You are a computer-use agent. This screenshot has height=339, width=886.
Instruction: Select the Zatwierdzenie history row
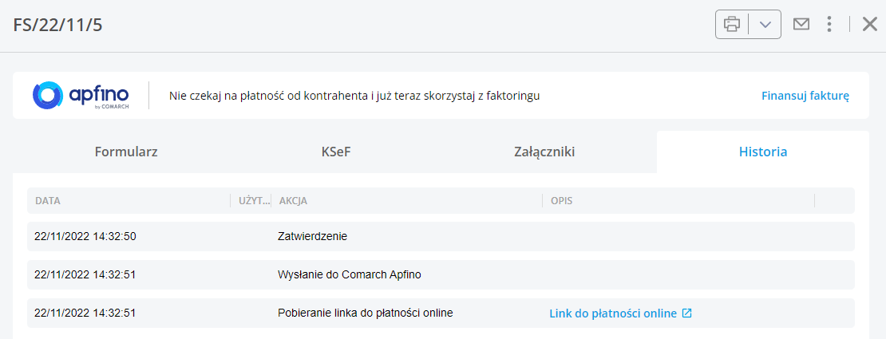[441, 237]
